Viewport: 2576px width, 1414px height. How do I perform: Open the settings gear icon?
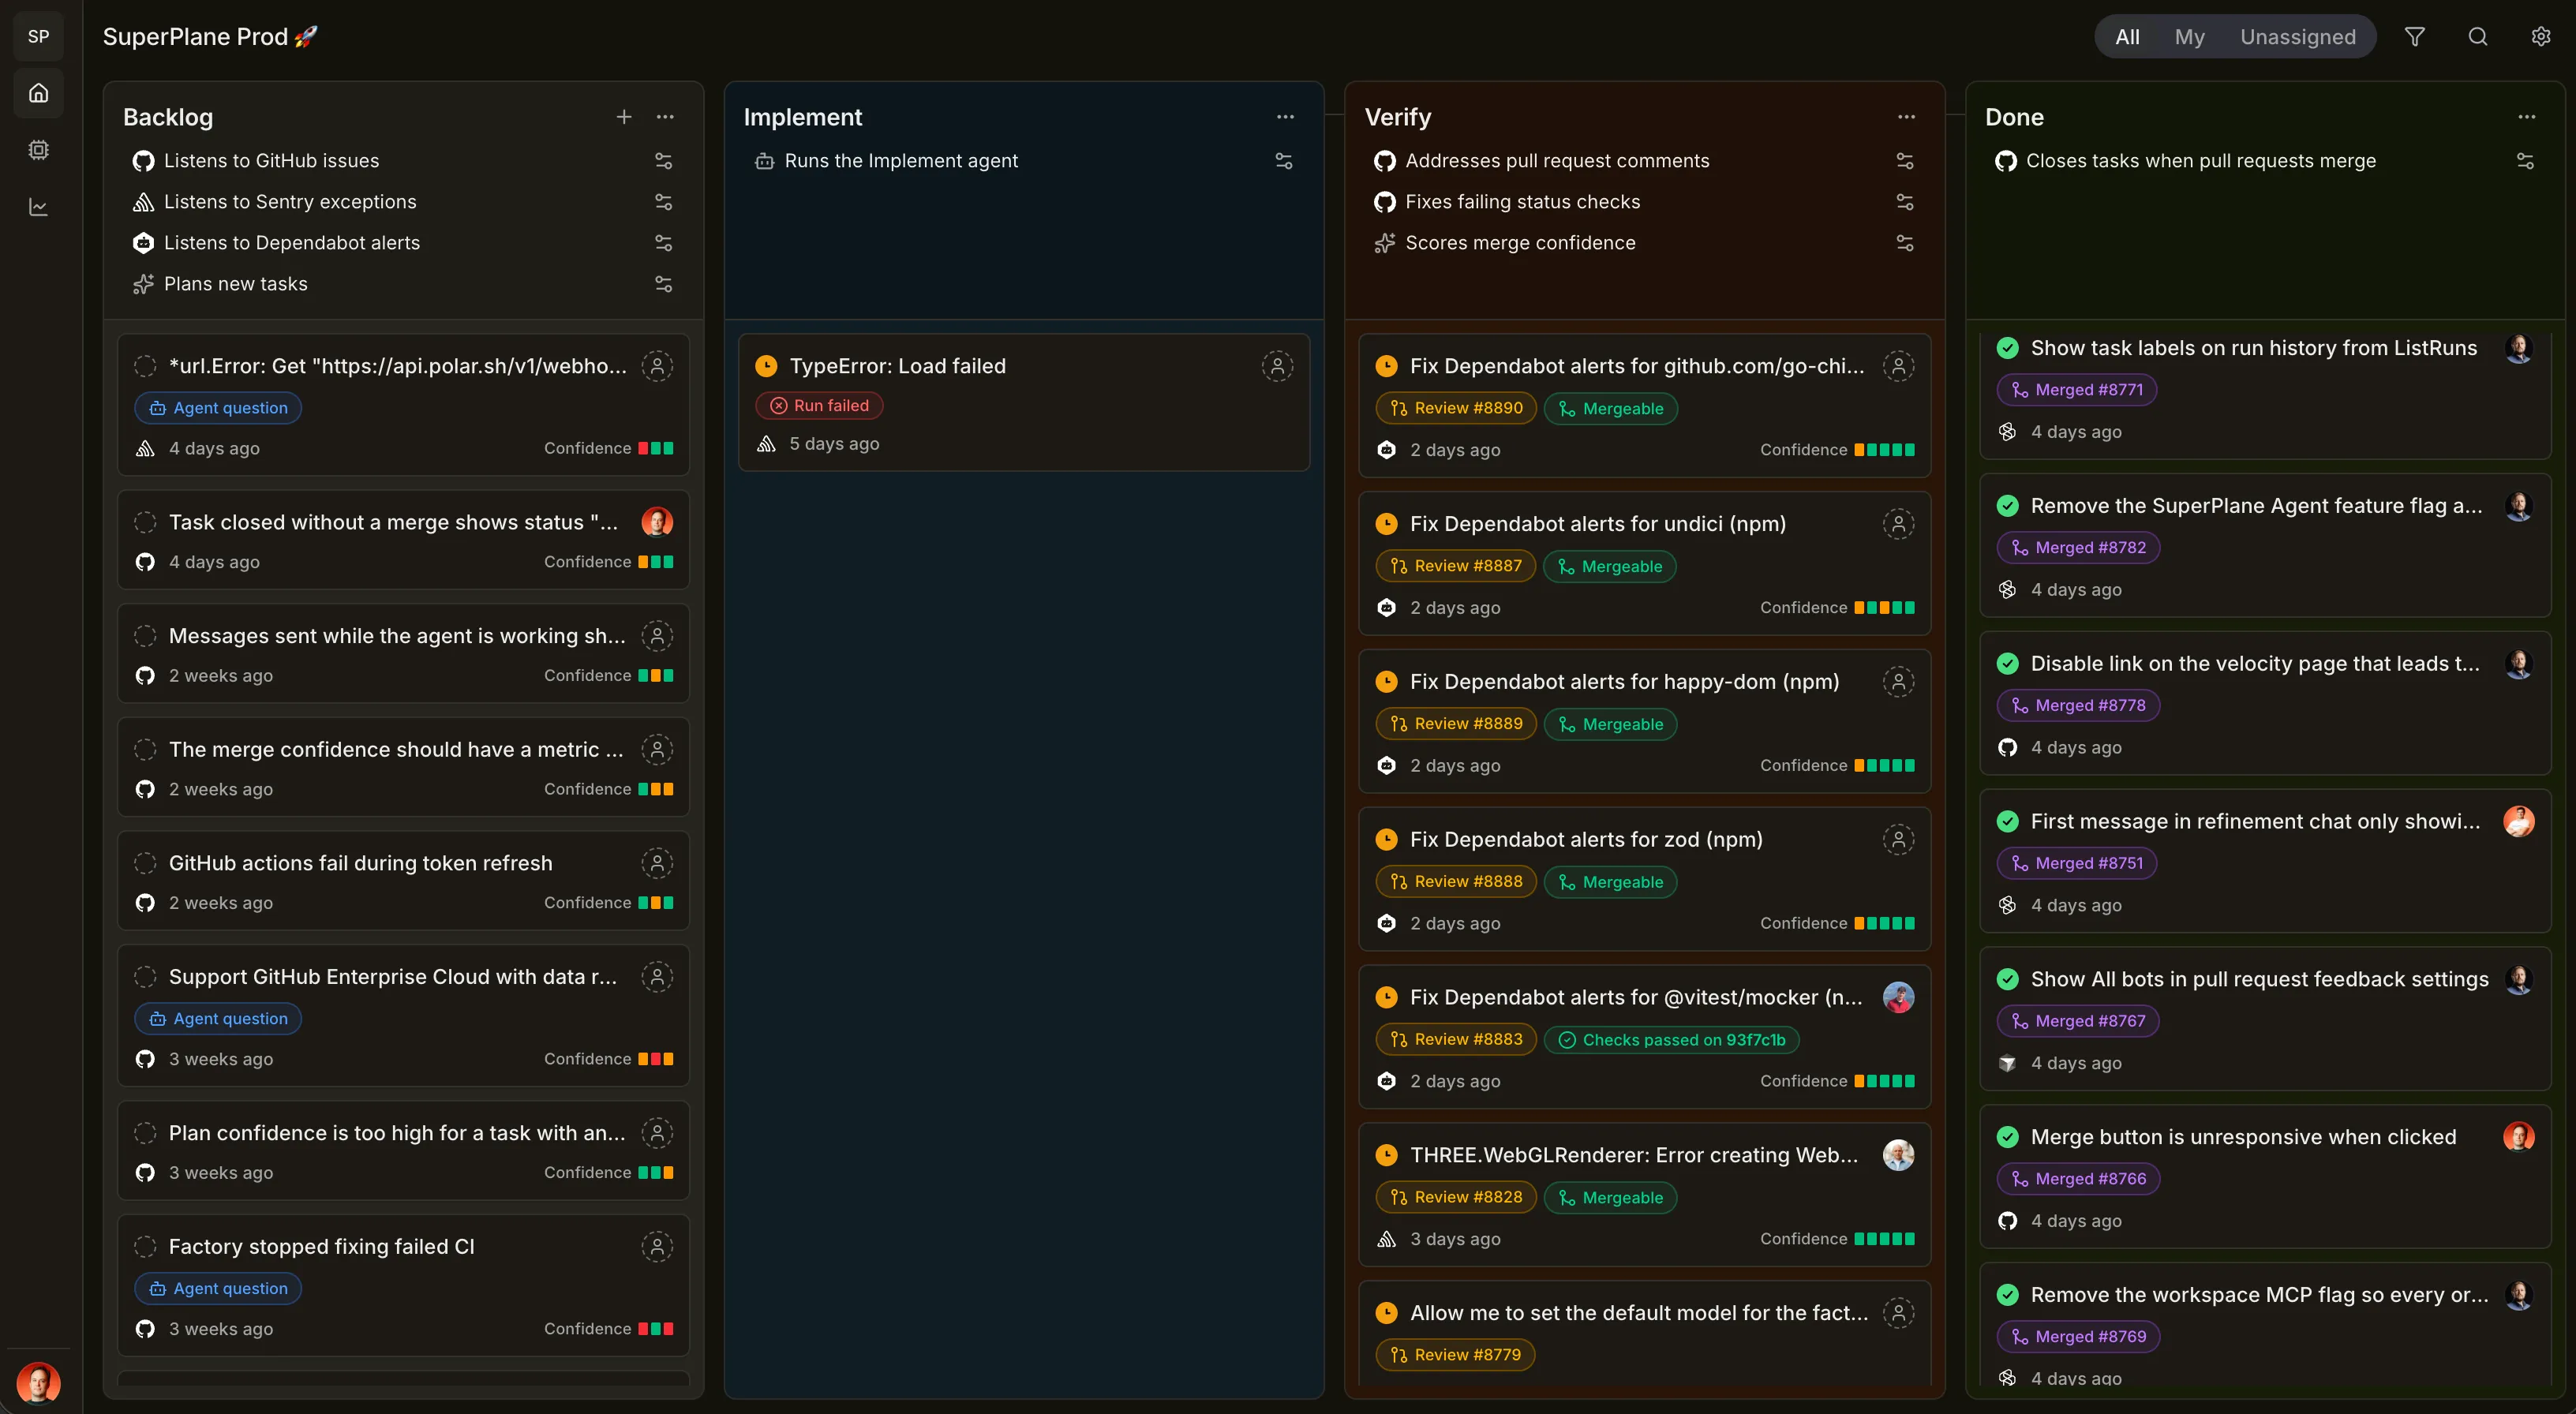point(2540,37)
